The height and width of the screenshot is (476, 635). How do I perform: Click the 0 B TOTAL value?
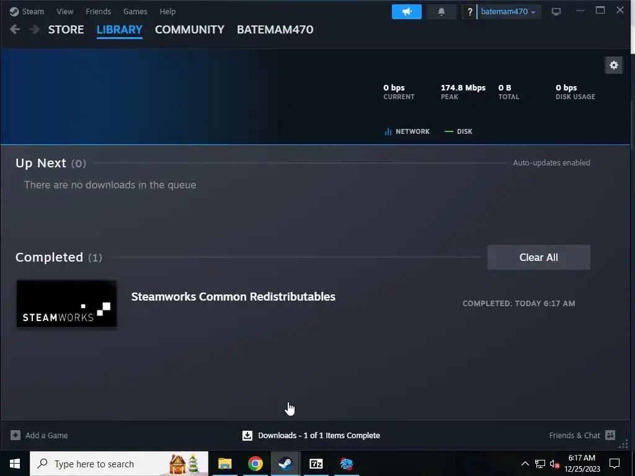click(x=505, y=88)
